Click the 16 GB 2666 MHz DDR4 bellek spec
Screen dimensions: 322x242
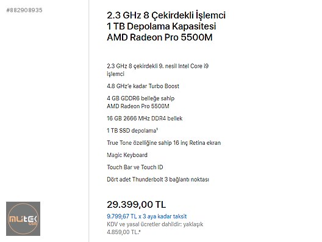point(145,119)
